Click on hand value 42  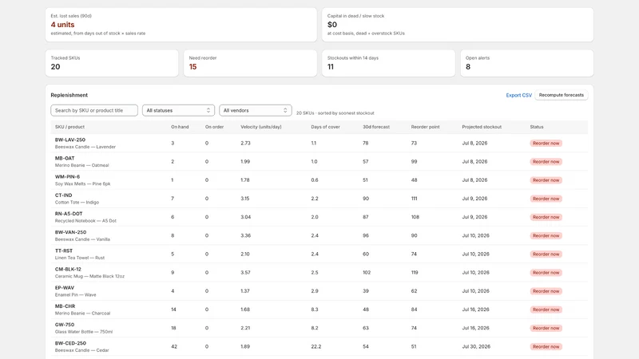pyautogui.click(x=174, y=347)
